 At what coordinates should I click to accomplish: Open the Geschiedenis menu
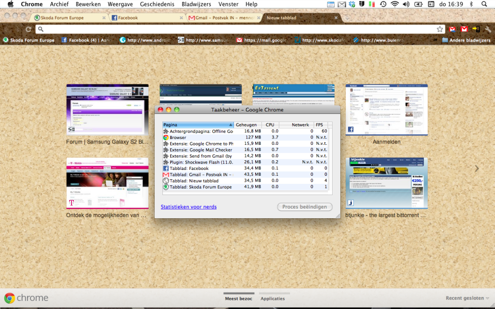point(157,4)
